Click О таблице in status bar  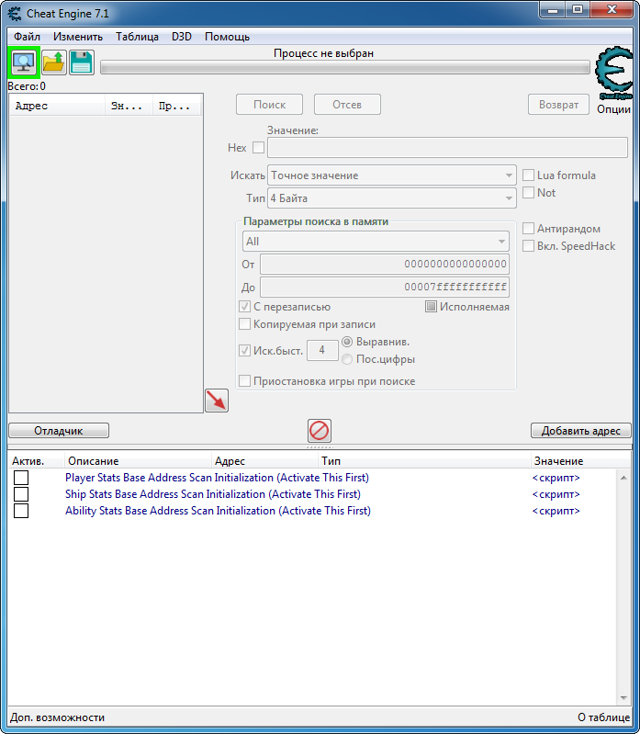(603, 717)
